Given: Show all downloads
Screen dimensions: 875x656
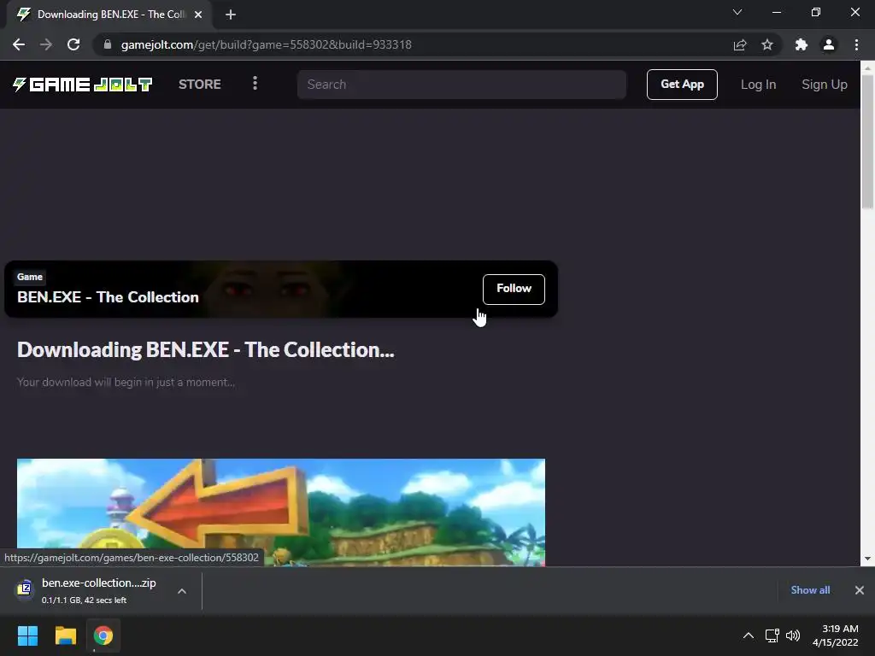Looking at the screenshot, I should pyautogui.click(x=810, y=590).
